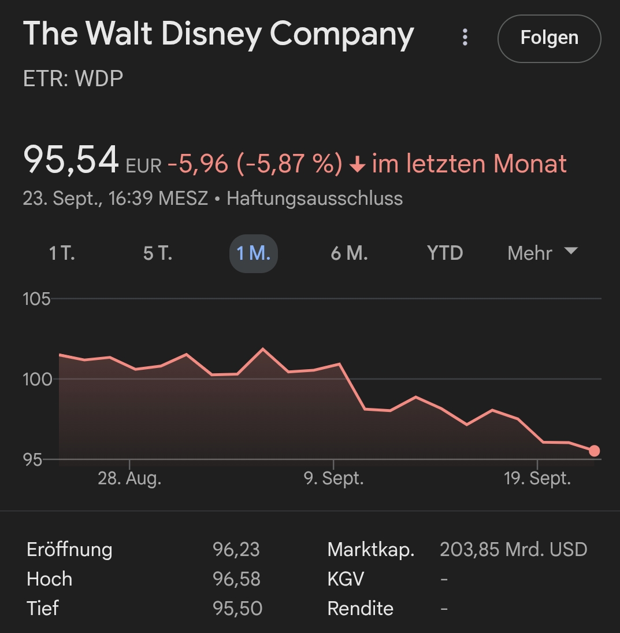Image resolution: width=620 pixels, height=633 pixels.
Task: Click the 95,54 current price value
Action: tap(70, 160)
